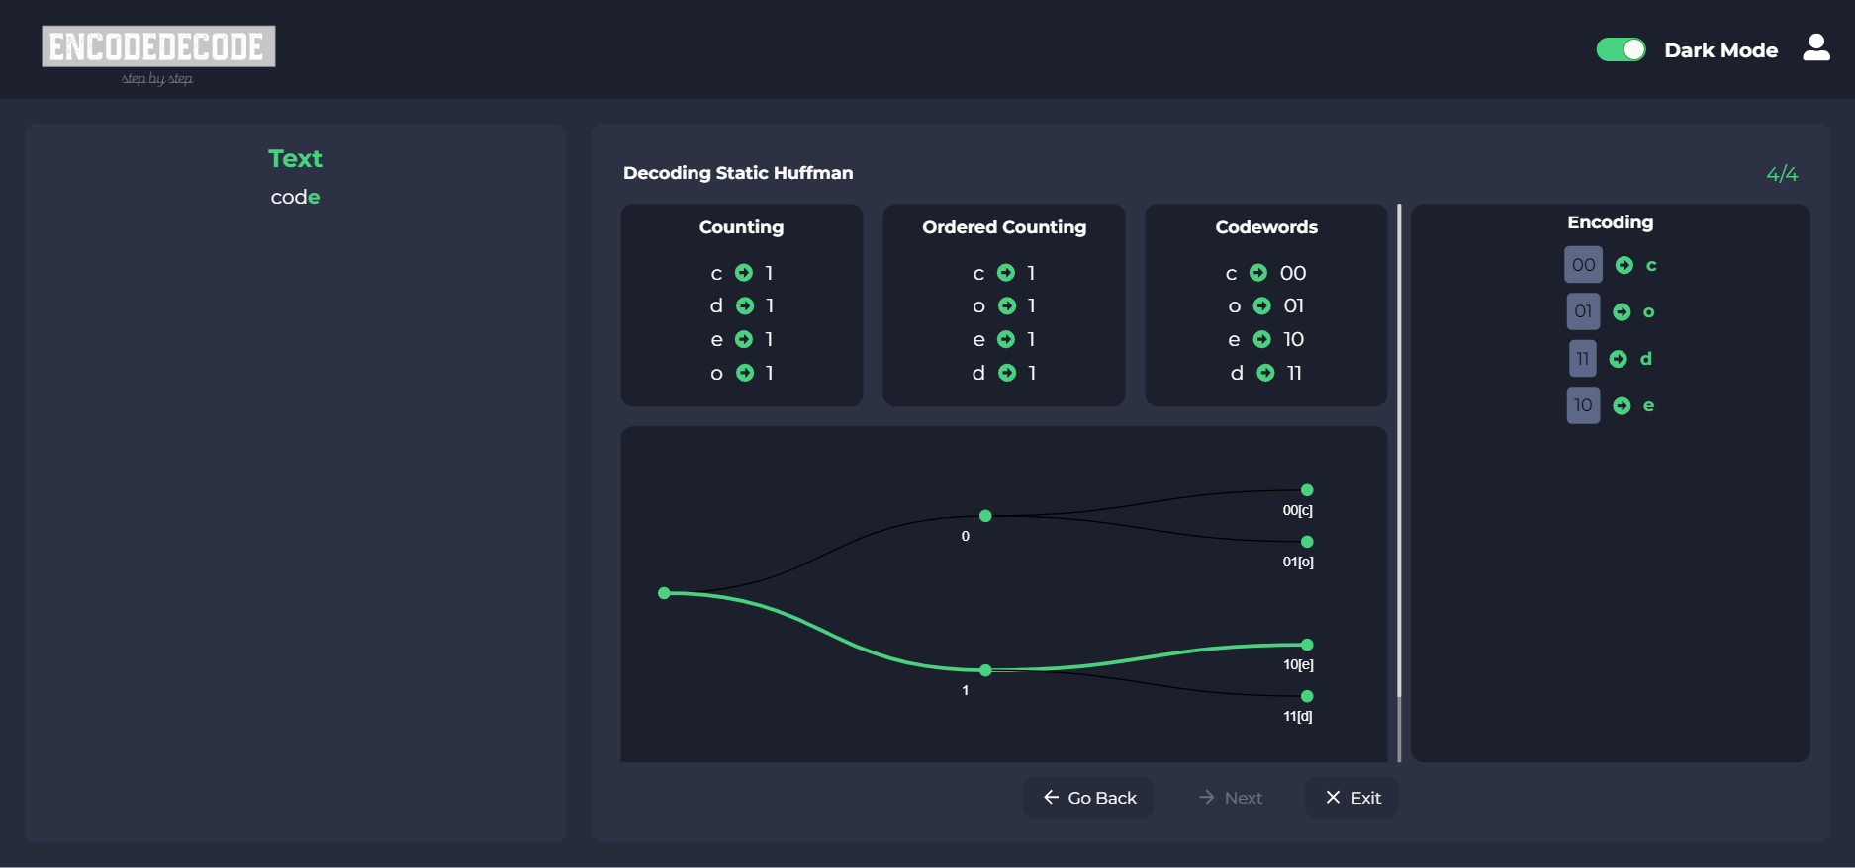This screenshot has height=868, width=1855.
Task: Click the 00[c] leaf node in tree
Action: 1307,490
